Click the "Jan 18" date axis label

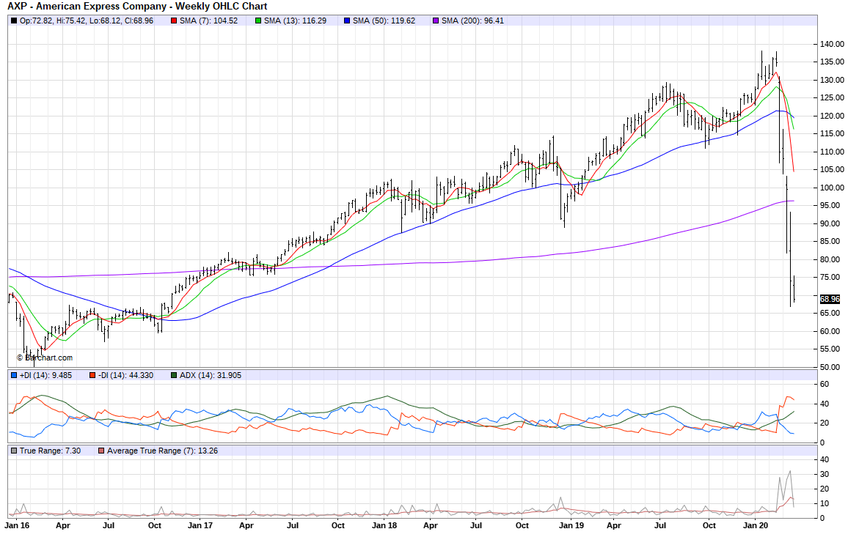coord(384,525)
